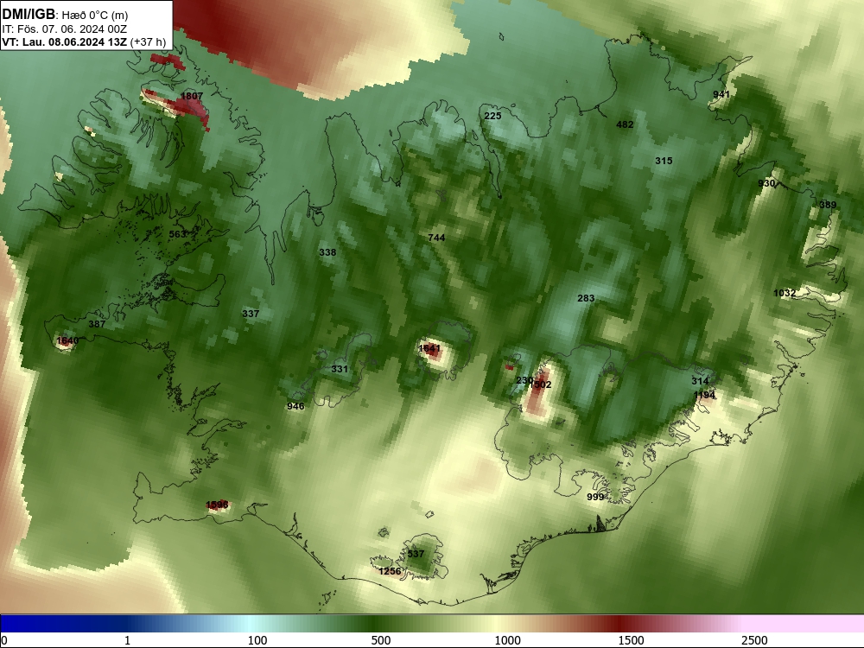Click the 500 label on the color scale
Screen dimensions: 864x648
(x=381, y=640)
